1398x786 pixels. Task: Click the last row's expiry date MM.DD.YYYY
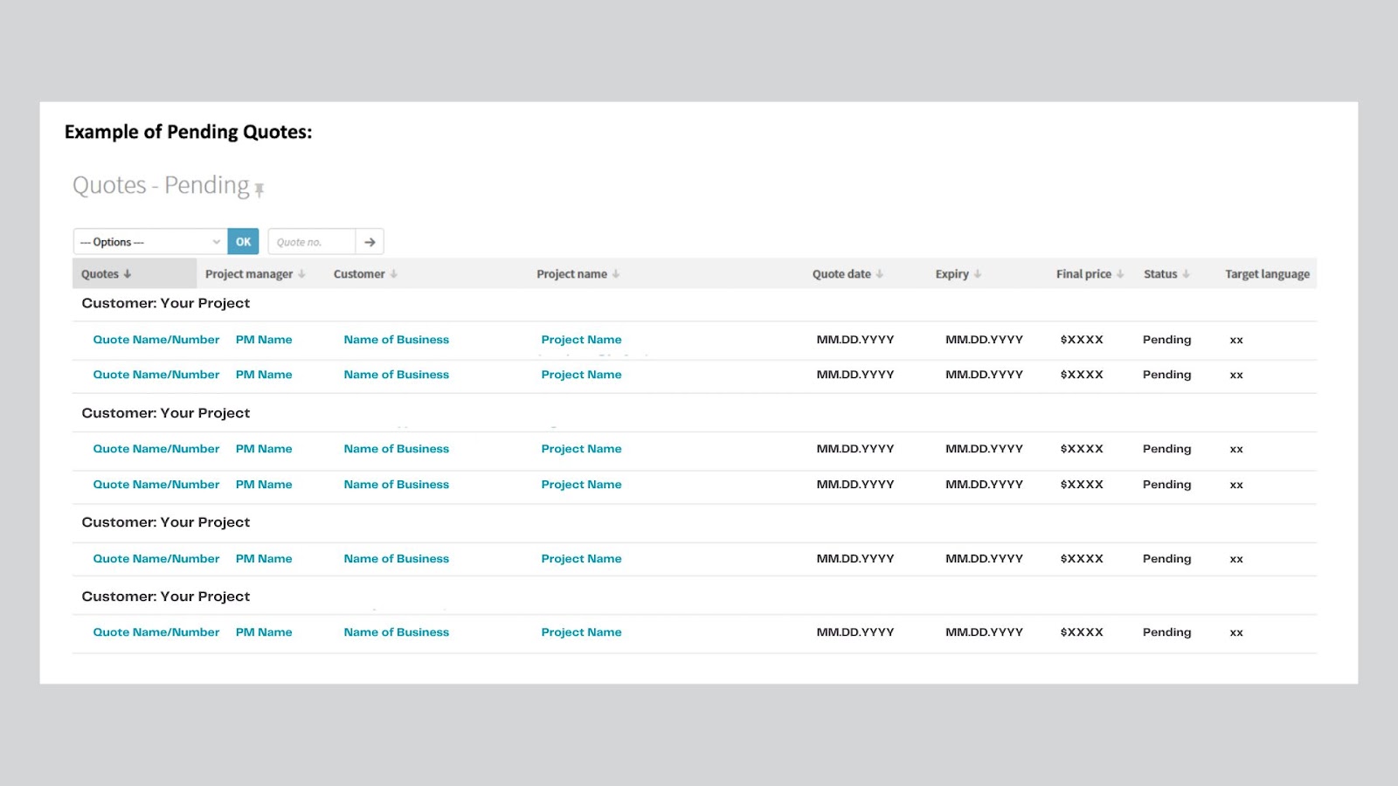pos(984,632)
